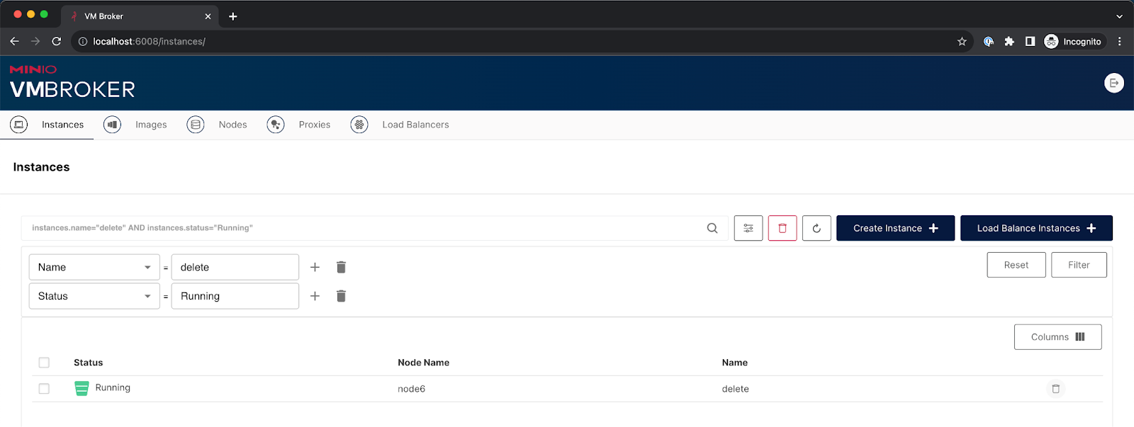Viewport: 1134px width, 427px height.
Task: Click the red delete selected instances icon
Action: 782,228
